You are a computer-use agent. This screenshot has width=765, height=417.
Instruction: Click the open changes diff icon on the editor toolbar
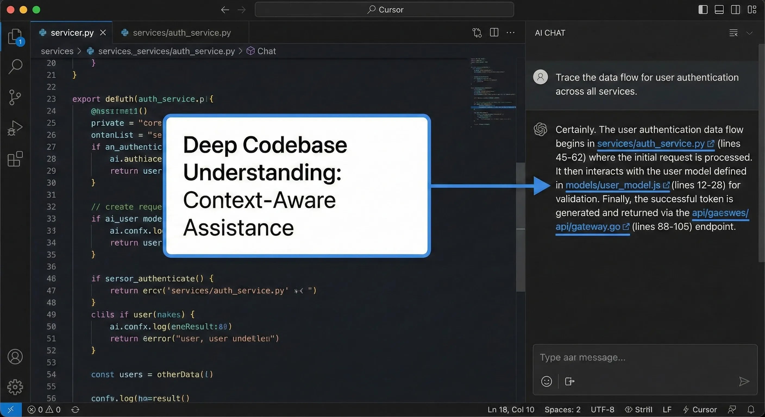(x=477, y=33)
